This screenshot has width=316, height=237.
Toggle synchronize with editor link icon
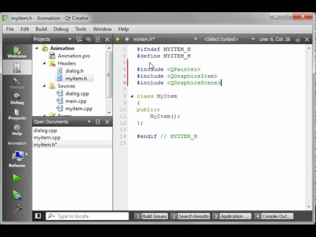[x=88, y=39]
